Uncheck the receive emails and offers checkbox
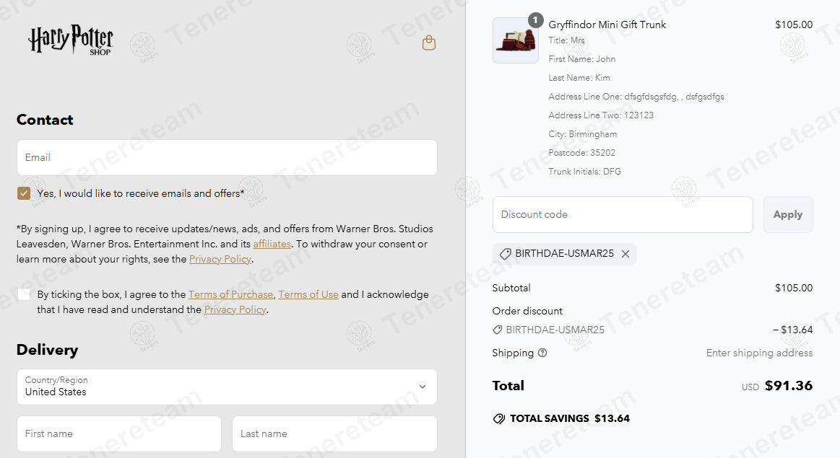 [24, 193]
